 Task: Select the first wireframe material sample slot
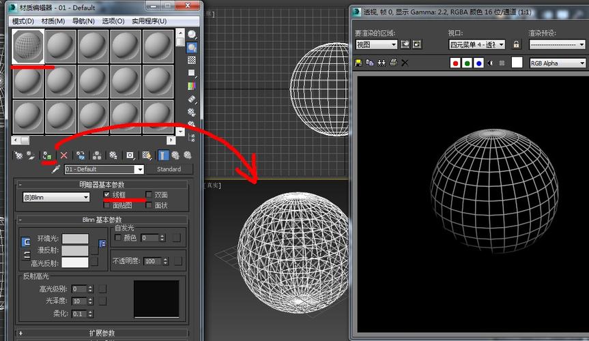pos(28,46)
